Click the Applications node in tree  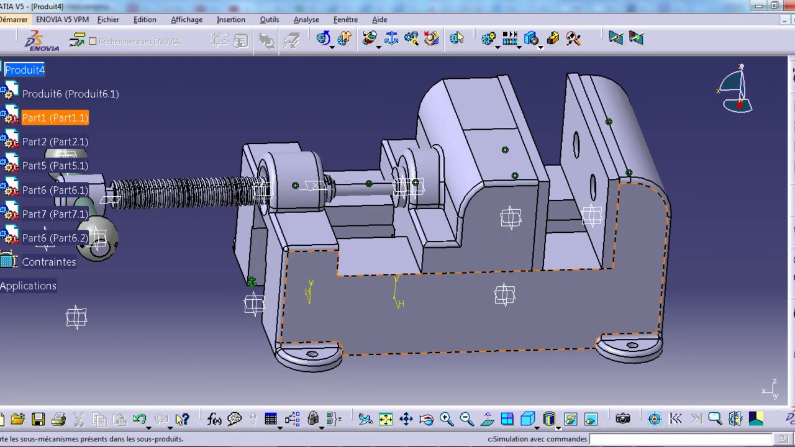(28, 286)
